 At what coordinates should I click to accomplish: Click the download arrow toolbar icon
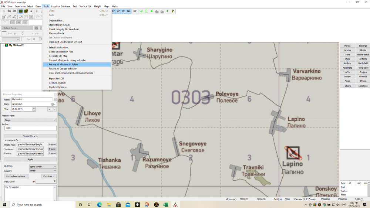(31, 11)
